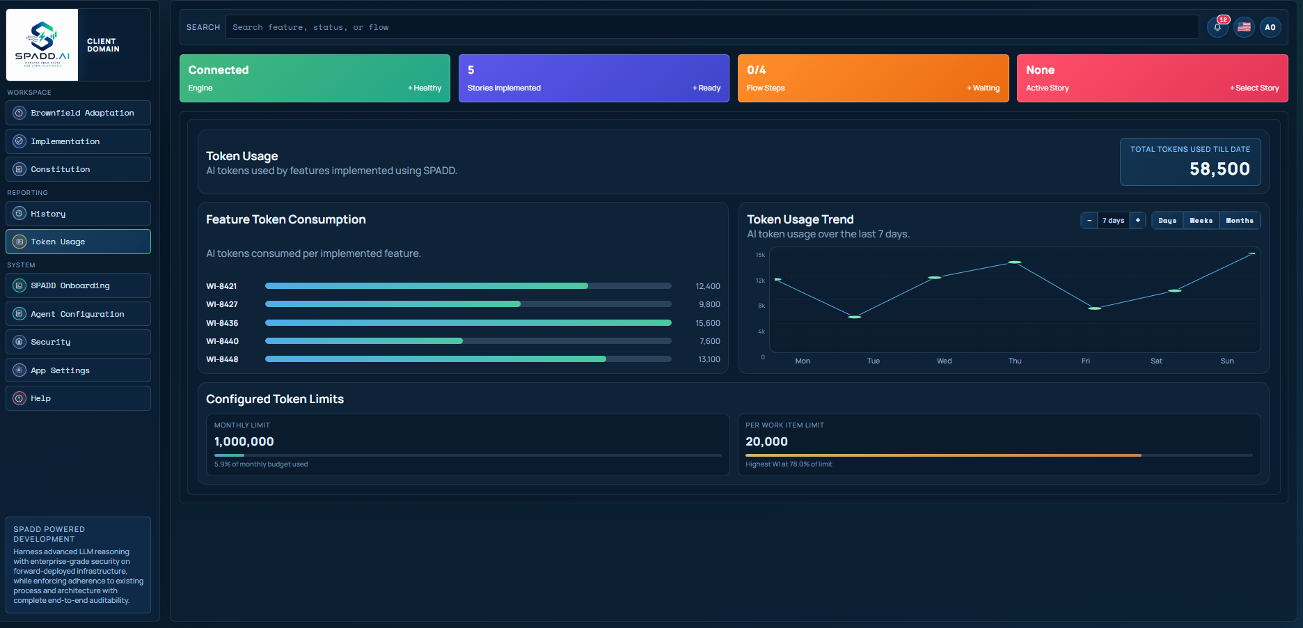Go to the Implementation page
The image size is (1303, 628).
78,141
